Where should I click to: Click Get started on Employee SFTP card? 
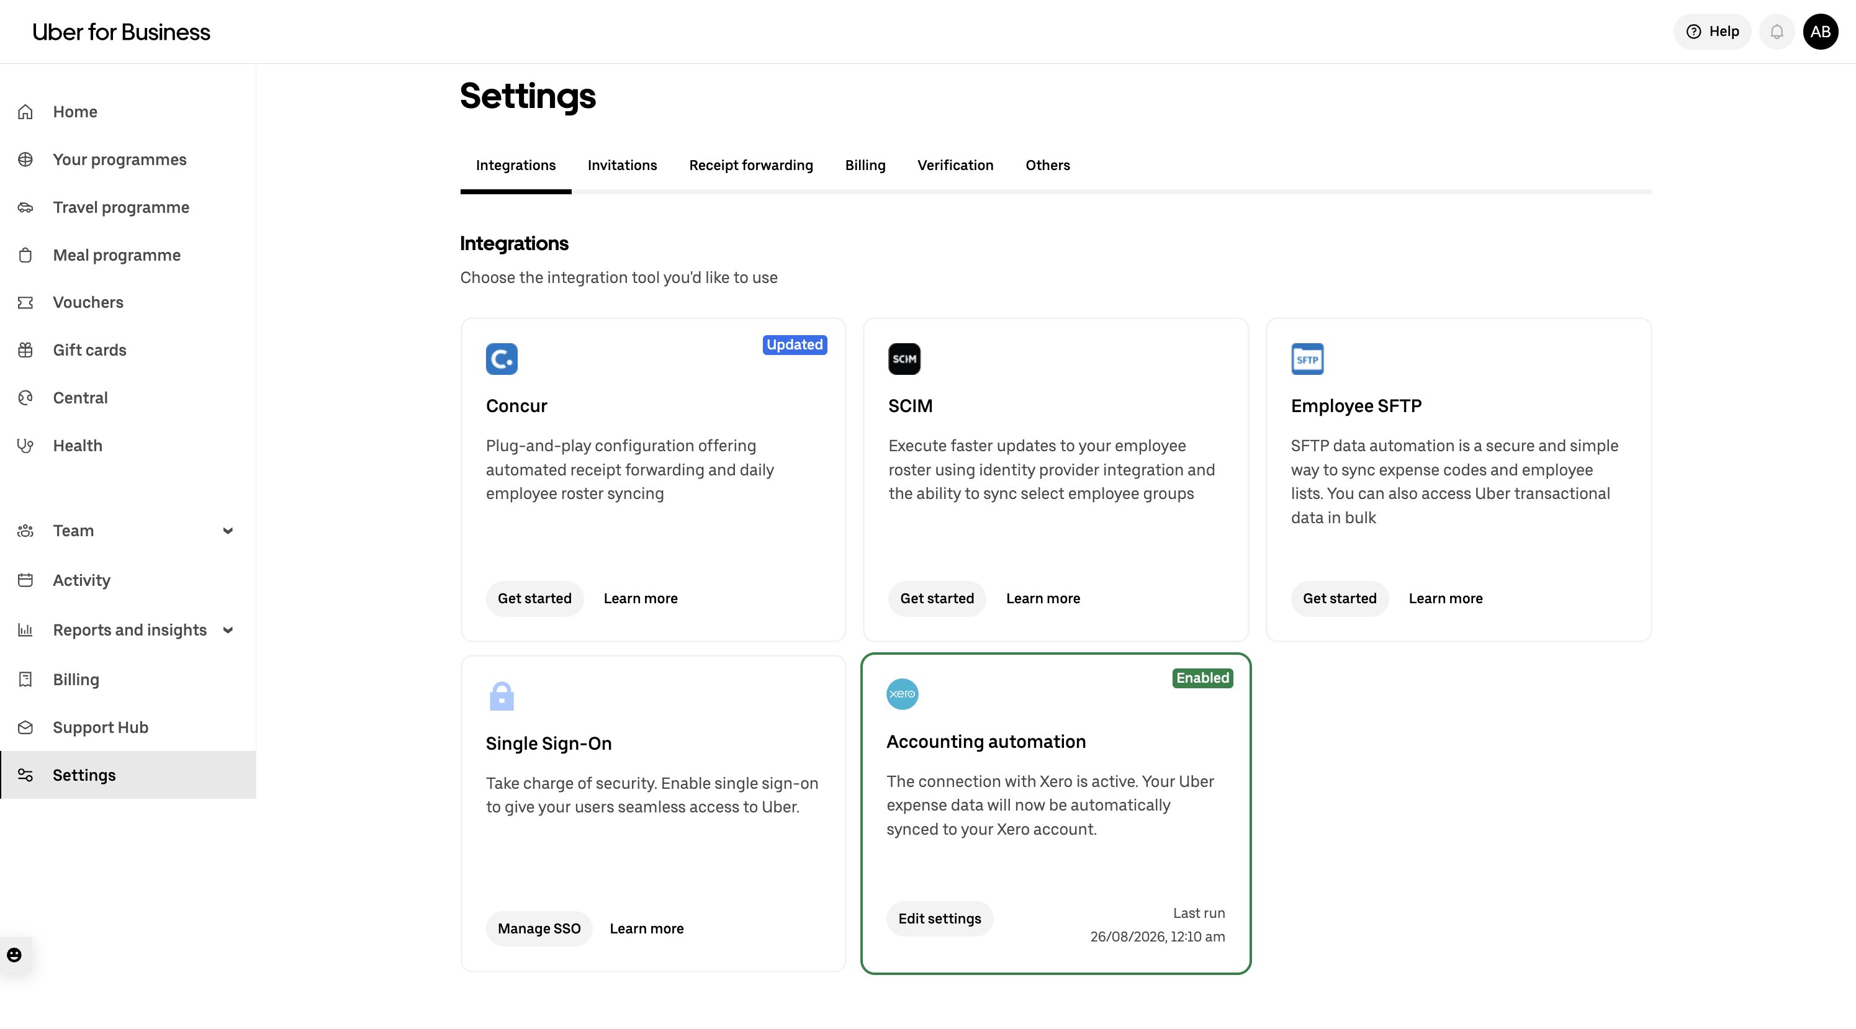[x=1340, y=598]
